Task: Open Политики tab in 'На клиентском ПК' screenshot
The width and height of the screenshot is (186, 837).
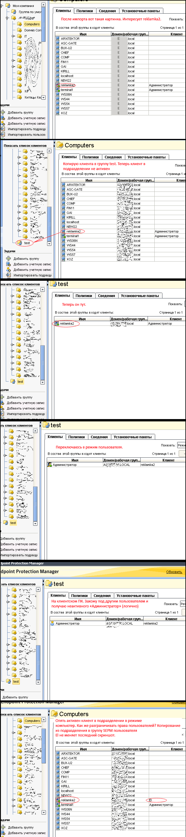Action: pyautogui.click(x=79, y=595)
